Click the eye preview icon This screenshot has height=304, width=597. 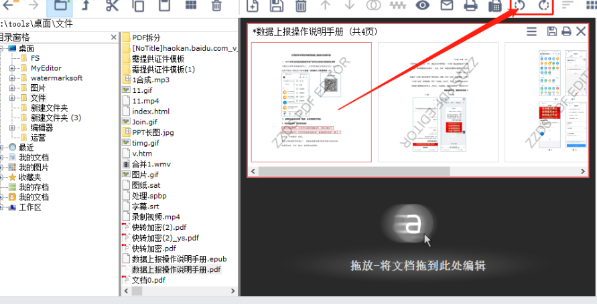pos(422,5)
